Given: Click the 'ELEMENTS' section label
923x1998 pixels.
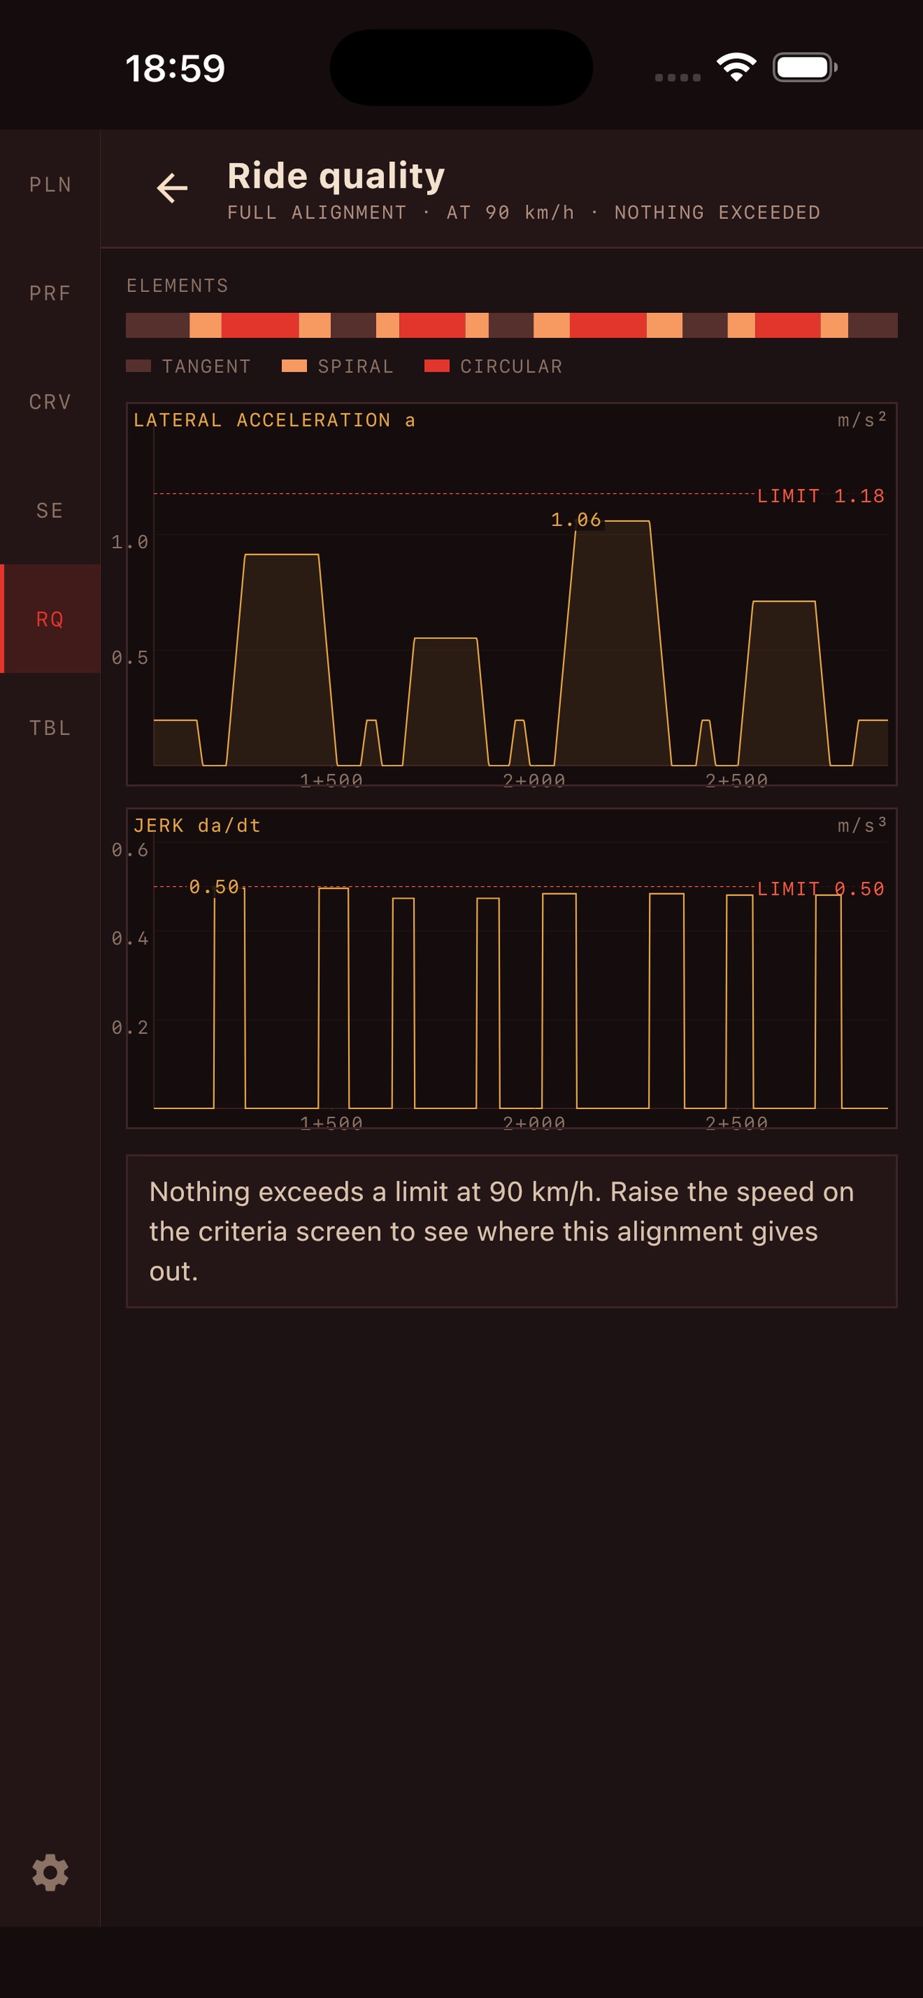Looking at the screenshot, I should 178,286.
